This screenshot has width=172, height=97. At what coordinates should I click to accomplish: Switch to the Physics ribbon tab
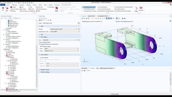[35, 5]
